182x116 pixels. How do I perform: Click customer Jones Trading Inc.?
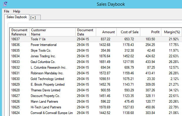point(43,56)
